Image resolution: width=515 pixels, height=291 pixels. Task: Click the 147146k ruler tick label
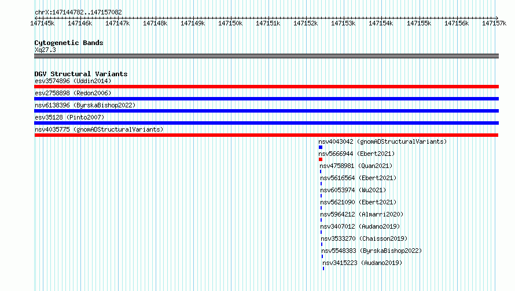pos(80,23)
